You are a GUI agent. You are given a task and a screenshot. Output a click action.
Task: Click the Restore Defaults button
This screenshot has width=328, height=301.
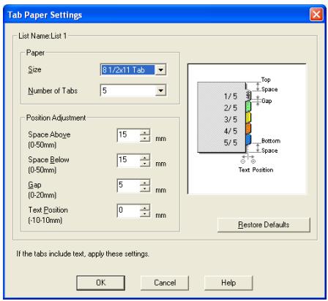click(x=264, y=225)
